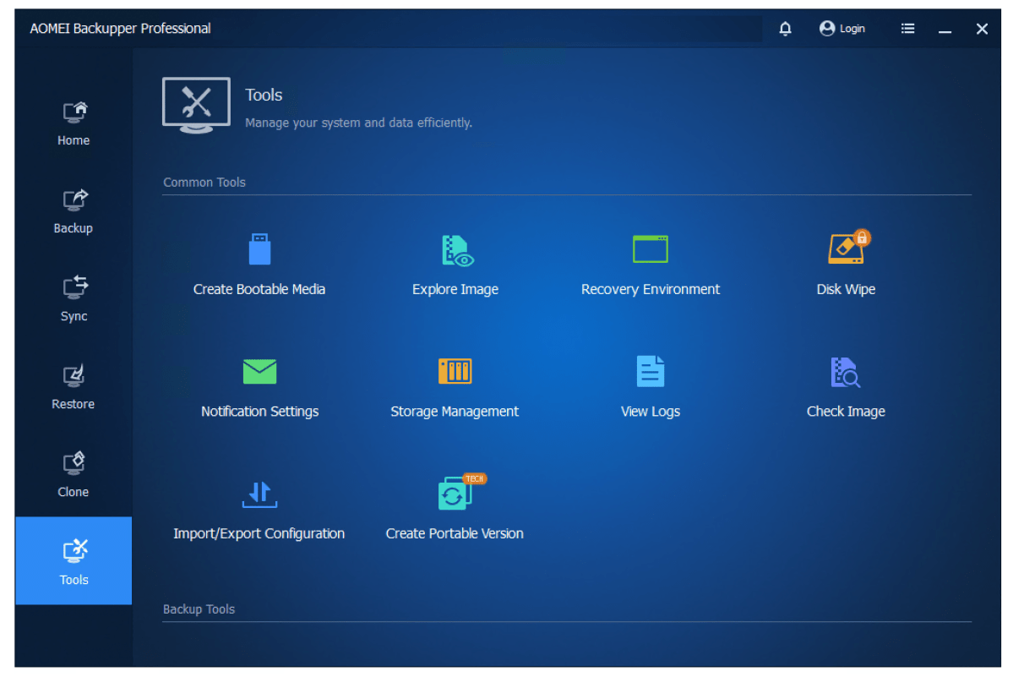Screen dimensions: 1013x677
Task: Click the Explore Image label
Action: (x=455, y=289)
